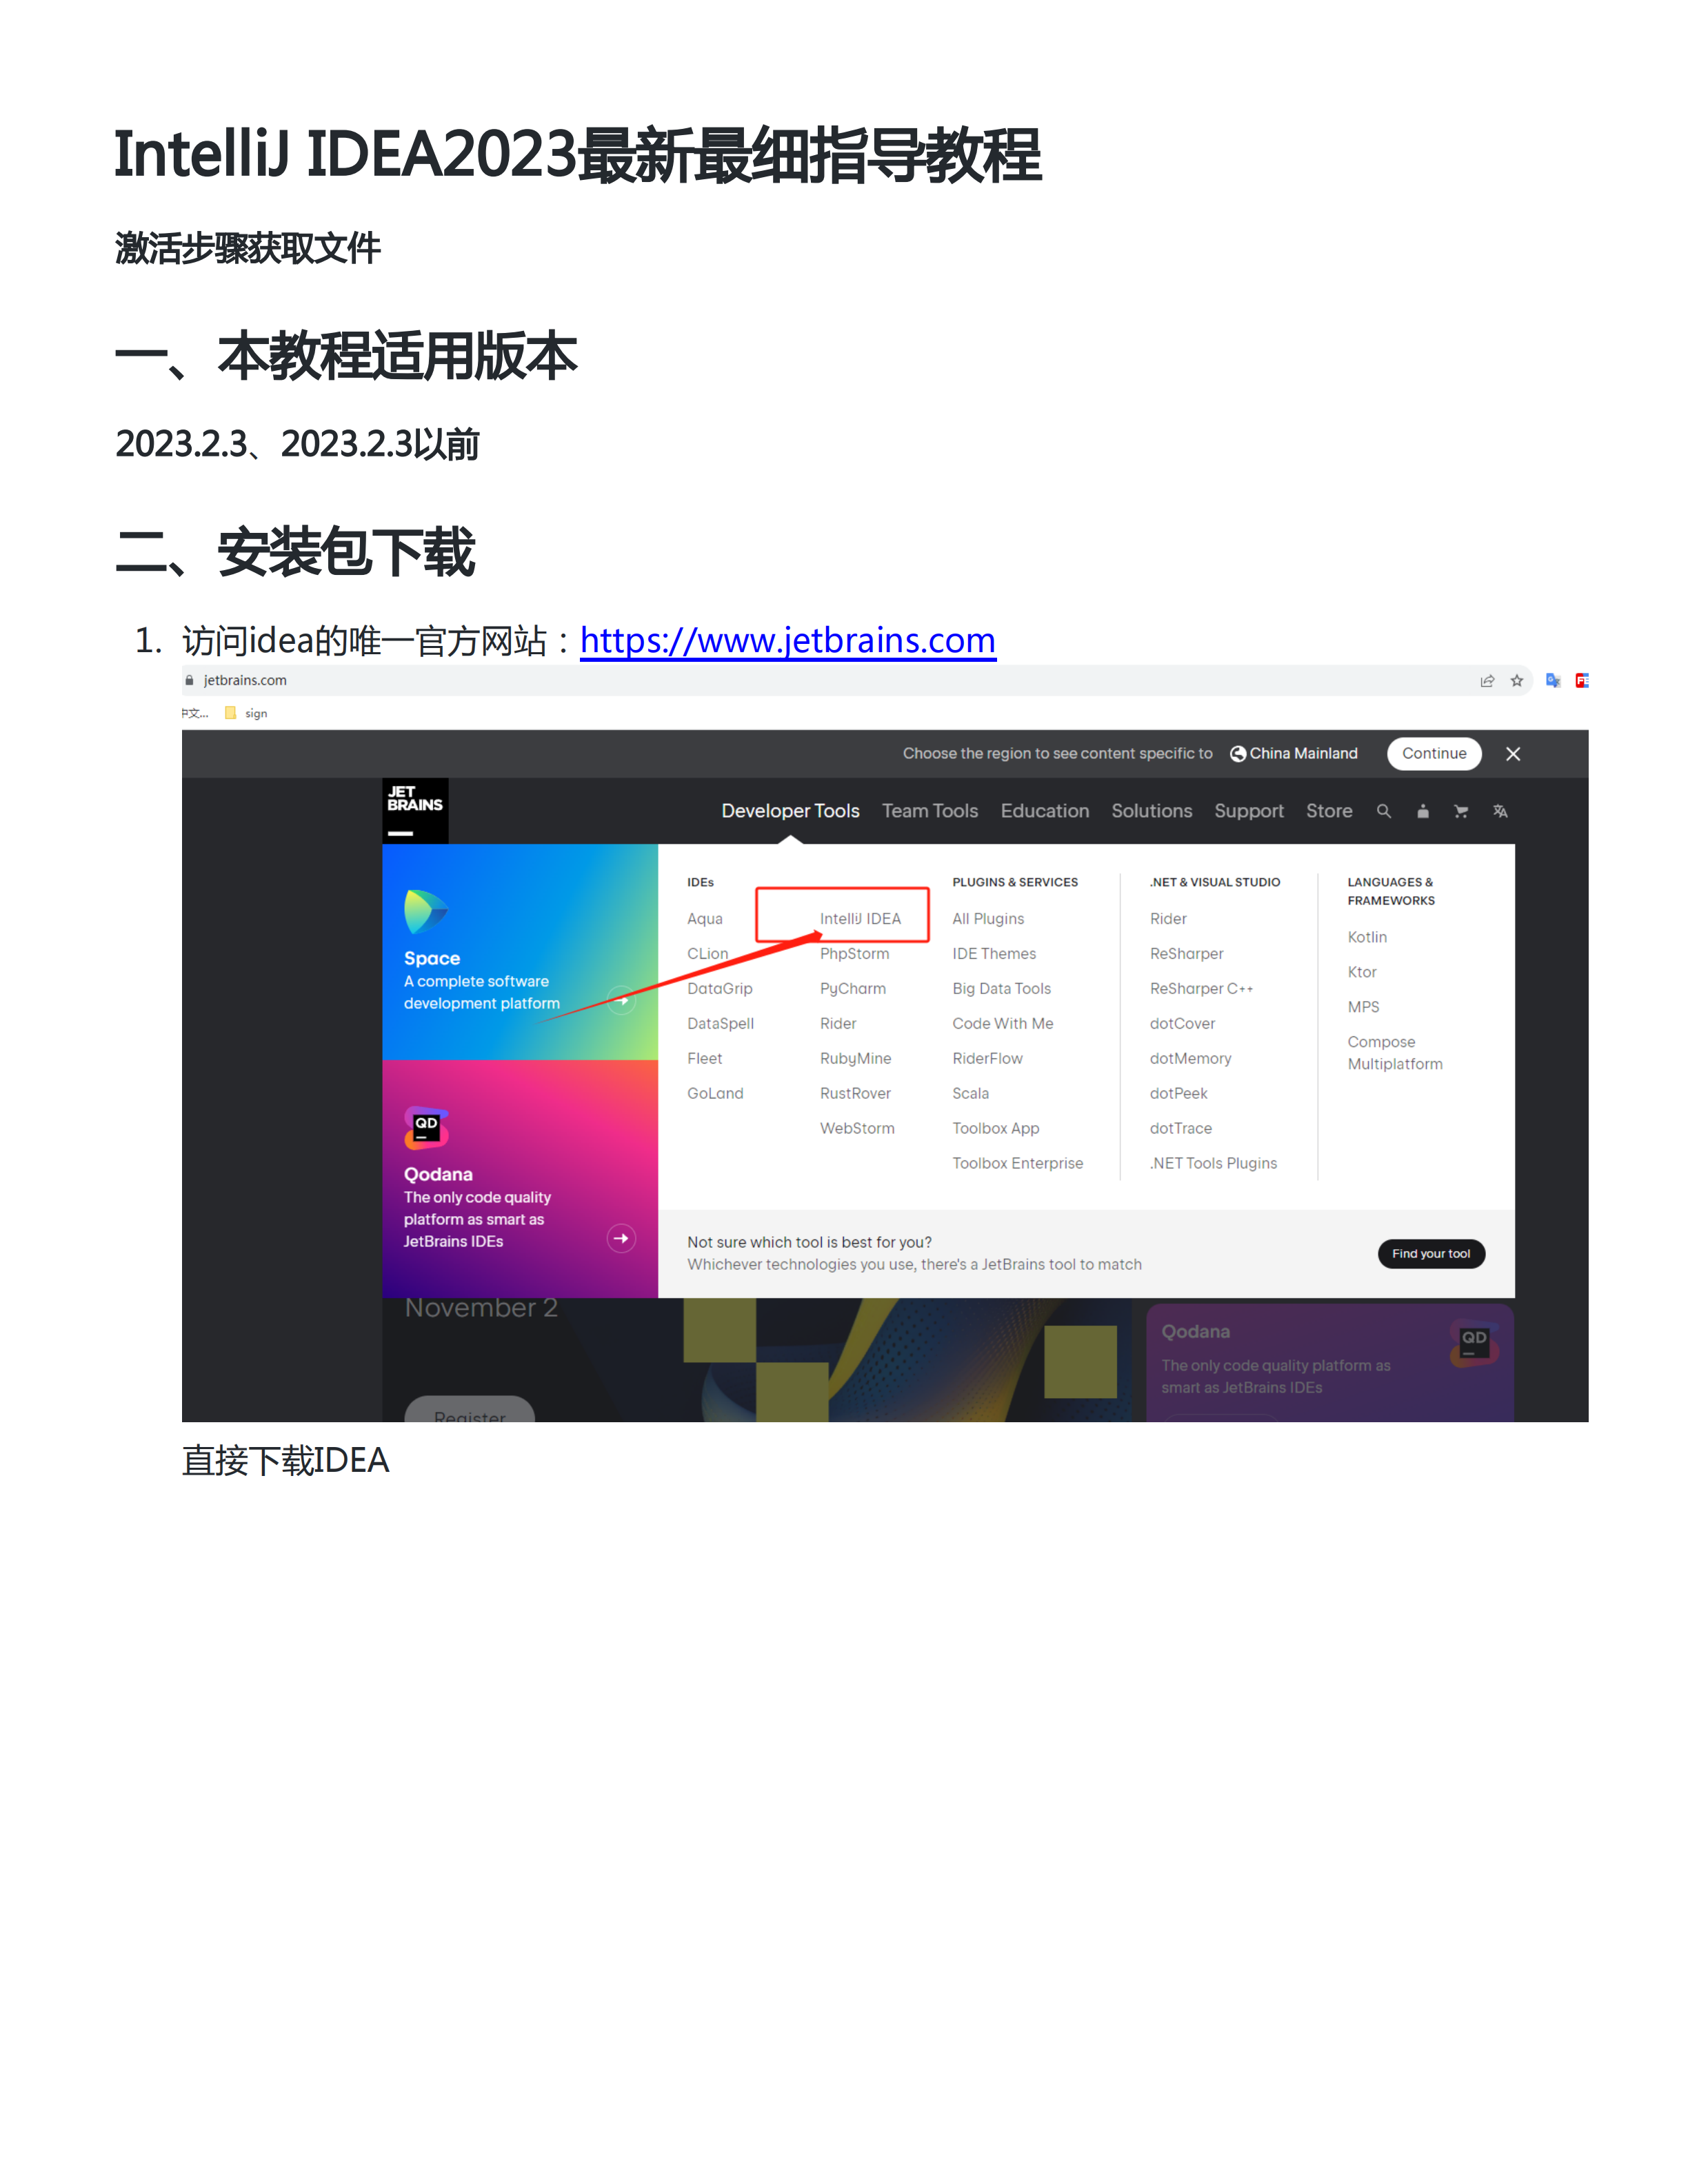Viewport: 1688px width, 2184px height.
Task: Open the account profile icon
Action: click(x=1422, y=811)
